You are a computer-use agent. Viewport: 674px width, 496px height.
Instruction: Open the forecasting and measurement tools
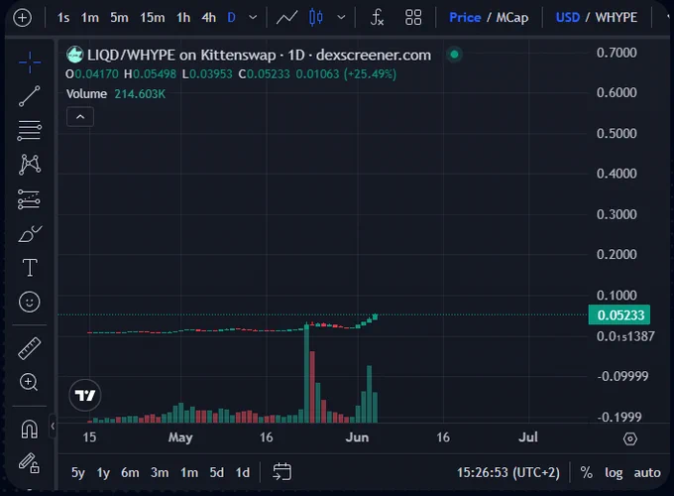[x=30, y=199]
